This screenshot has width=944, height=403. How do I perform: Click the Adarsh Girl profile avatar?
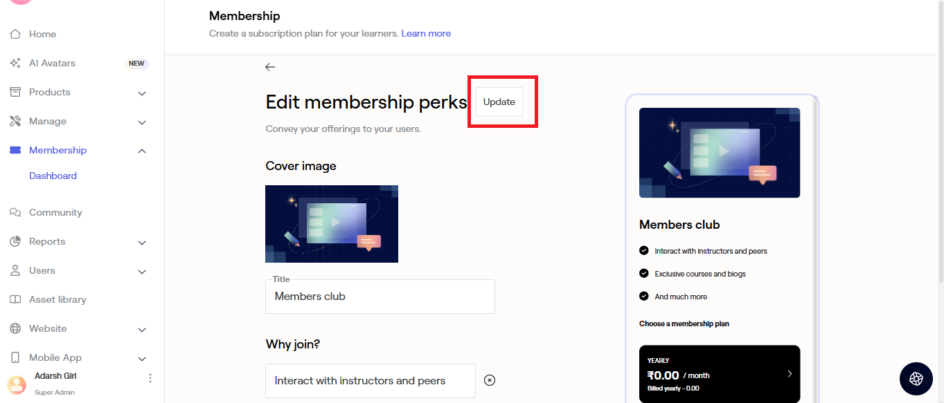(17, 384)
